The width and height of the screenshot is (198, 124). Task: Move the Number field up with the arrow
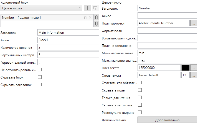pos(97,17)
